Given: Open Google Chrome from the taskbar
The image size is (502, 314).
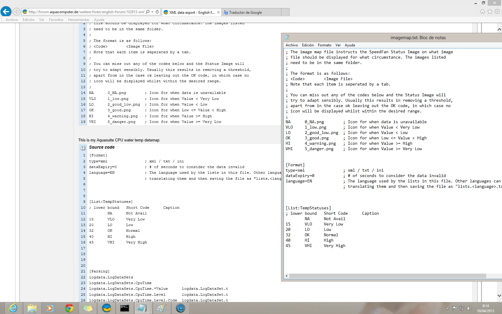Looking at the screenshot, I should [69, 308].
